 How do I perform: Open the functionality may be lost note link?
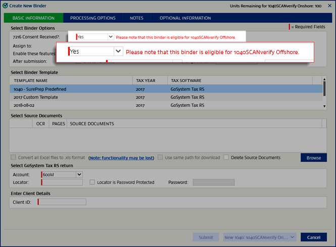(x=121, y=158)
